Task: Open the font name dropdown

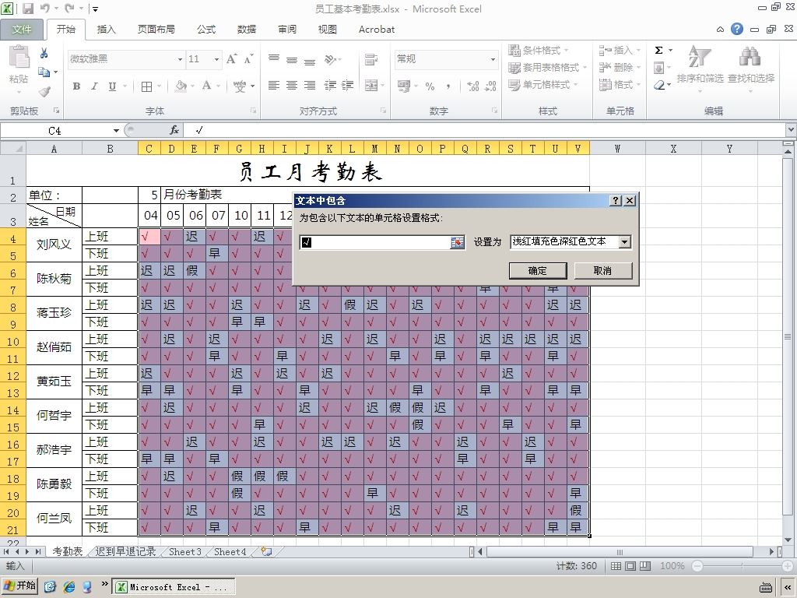Action: [x=180, y=59]
